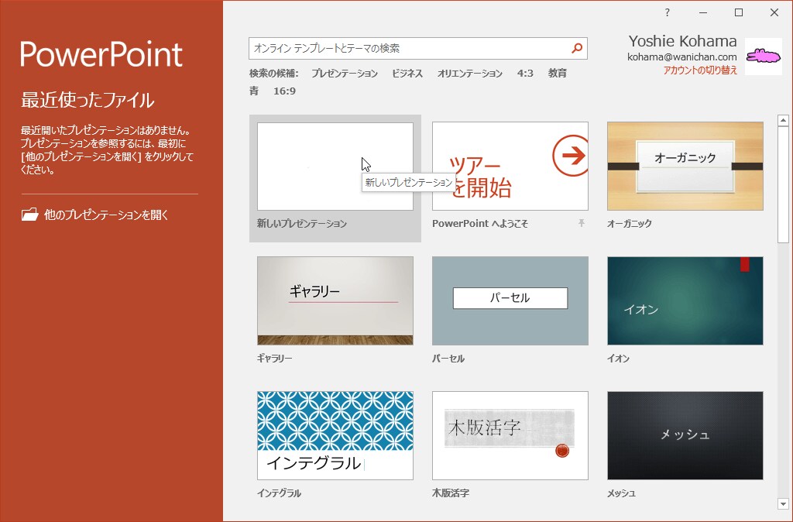
Task: Click the インテグラル caption under its thumbnail
Action: [x=279, y=493]
